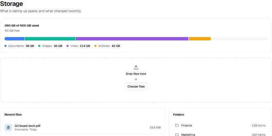The height and width of the screenshot is (136, 272).
Task: Click the Choose files button
Action: point(136,86)
